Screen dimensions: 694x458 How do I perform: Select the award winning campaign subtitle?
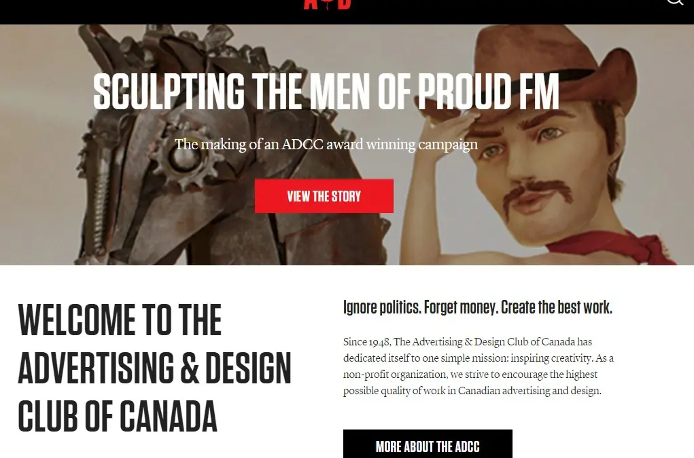coord(326,145)
